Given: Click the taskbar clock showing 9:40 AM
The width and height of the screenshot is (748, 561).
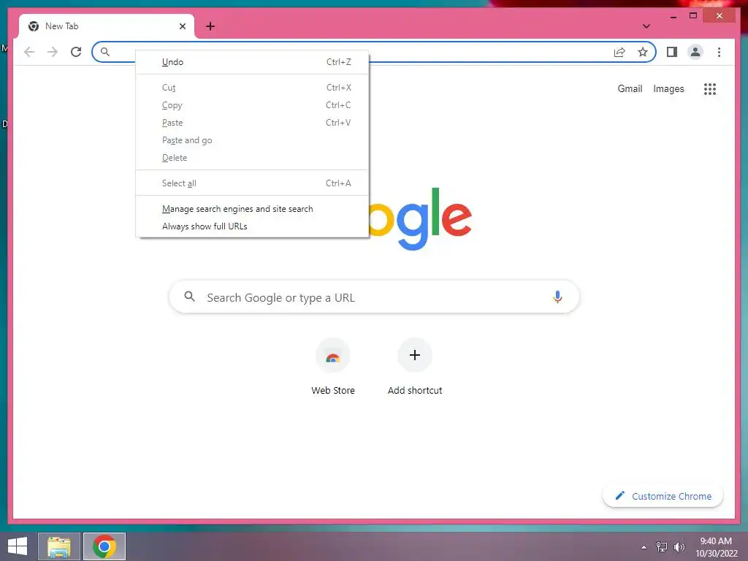Looking at the screenshot, I should tap(716, 547).
